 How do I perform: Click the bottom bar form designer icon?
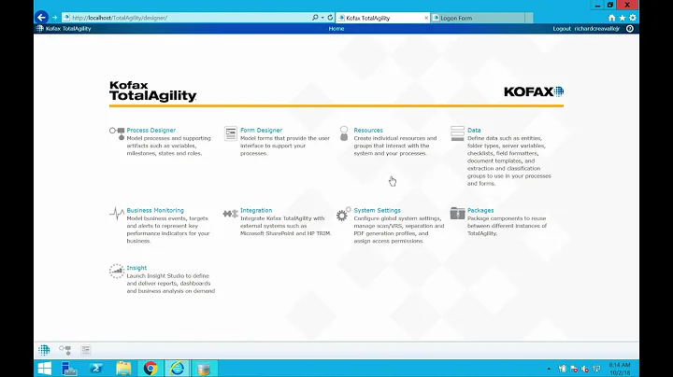pyautogui.click(x=86, y=350)
